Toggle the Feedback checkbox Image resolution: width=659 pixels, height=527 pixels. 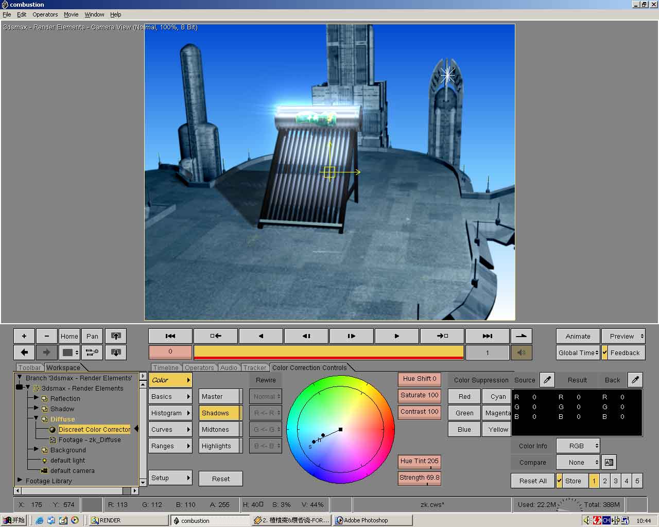[605, 353]
